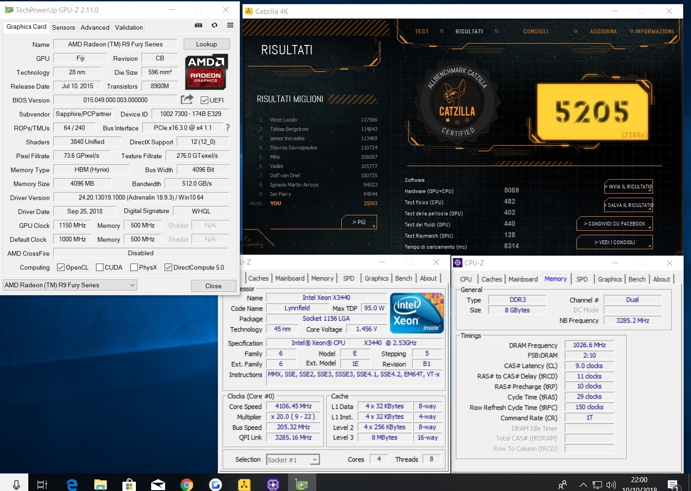691x491 pixels.
Task: Click the GPU Name field in GPU-Z
Action: click(115, 44)
